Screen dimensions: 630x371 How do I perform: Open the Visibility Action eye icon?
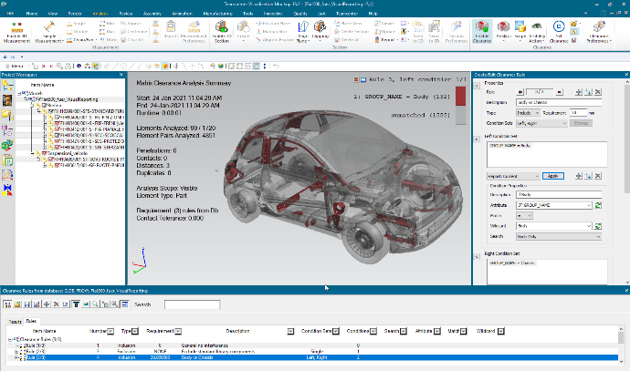click(x=536, y=32)
